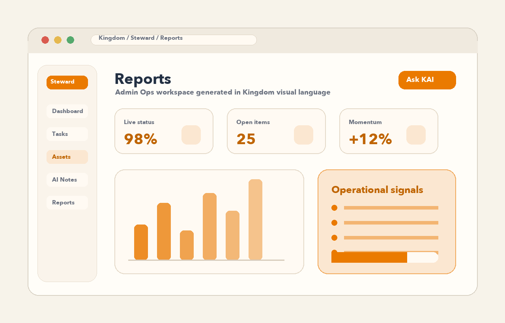The width and height of the screenshot is (505, 323).
Task: Click the Ask KAI button
Action: tap(427, 80)
